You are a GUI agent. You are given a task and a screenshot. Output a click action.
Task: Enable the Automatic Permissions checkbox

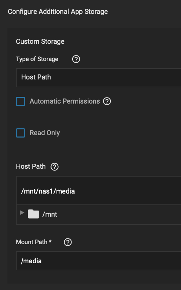20,101
